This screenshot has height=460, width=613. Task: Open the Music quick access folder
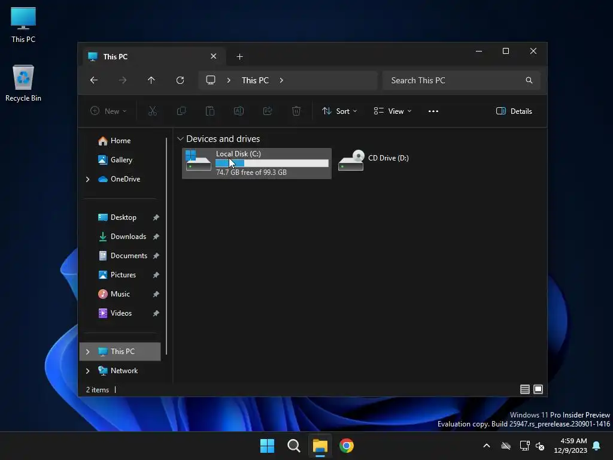[x=120, y=293]
